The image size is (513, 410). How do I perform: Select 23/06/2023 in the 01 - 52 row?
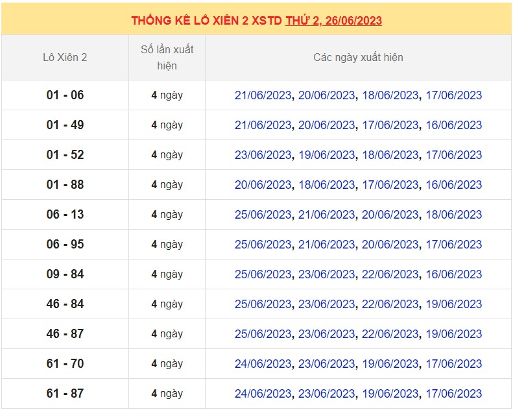(x=263, y=155)
